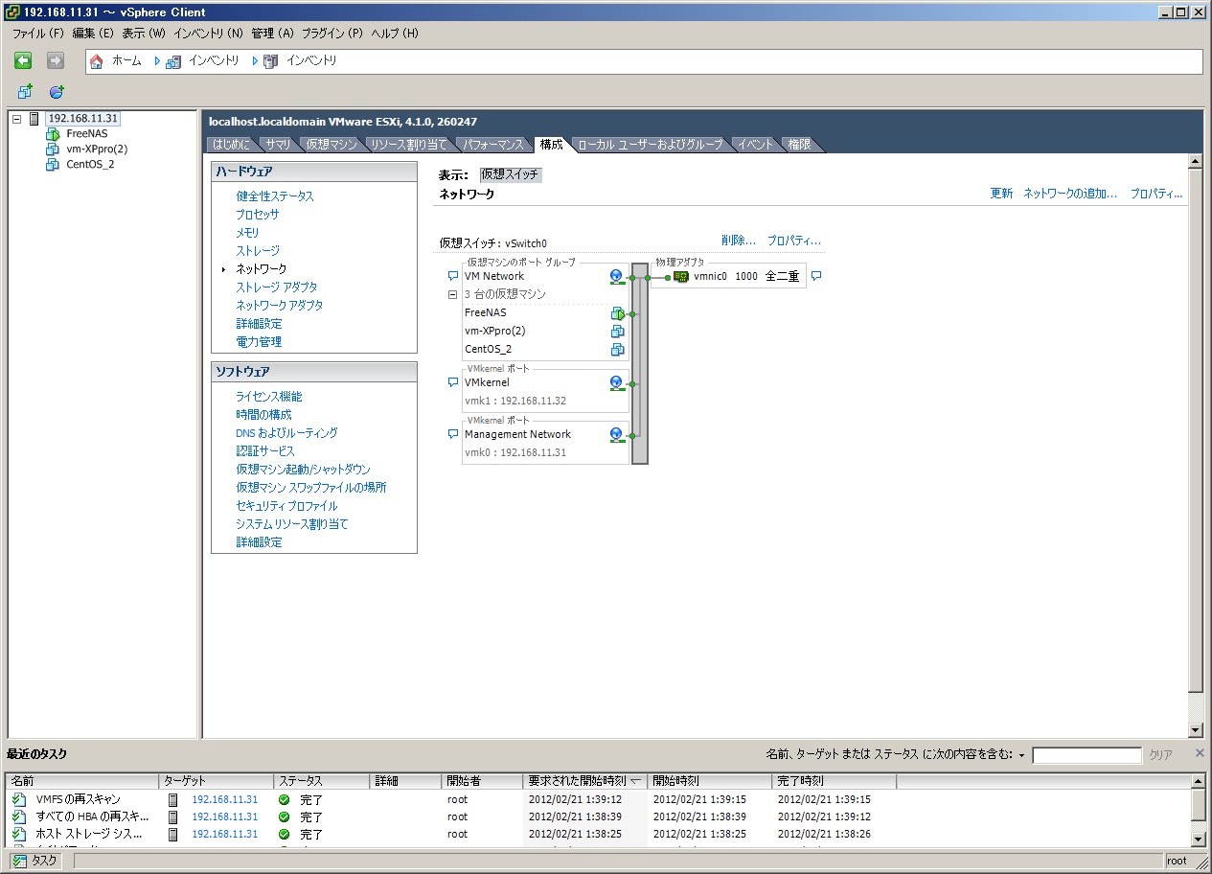Open the task filter field dropdown arrow
1212x874 pixels.
[1021, 755]
